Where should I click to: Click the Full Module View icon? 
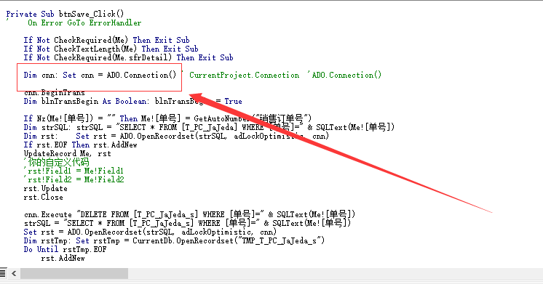pos(3,273)
